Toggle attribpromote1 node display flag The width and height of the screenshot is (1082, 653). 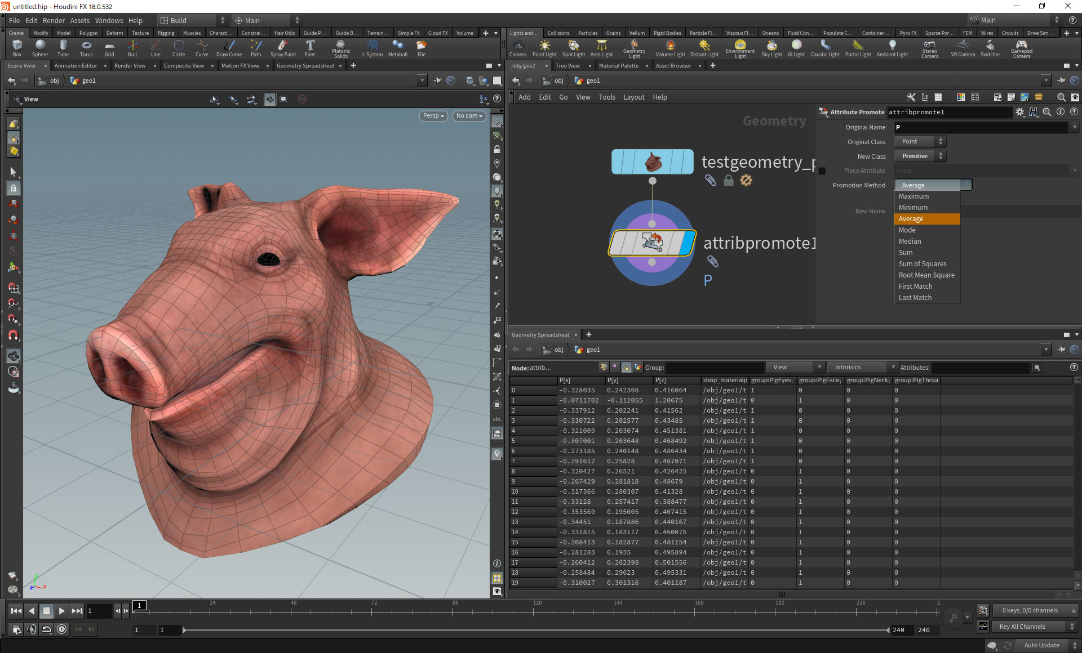coord(687,243)
